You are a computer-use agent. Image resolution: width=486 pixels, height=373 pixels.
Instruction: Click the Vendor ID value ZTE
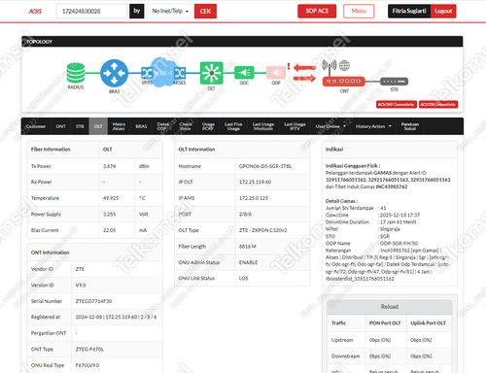[x=80, y=269]
